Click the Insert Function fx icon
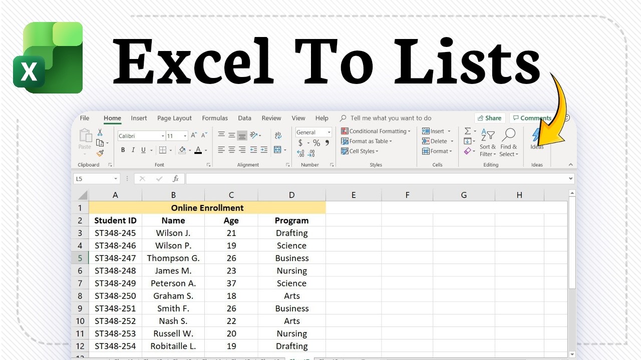 click(176, 178)
